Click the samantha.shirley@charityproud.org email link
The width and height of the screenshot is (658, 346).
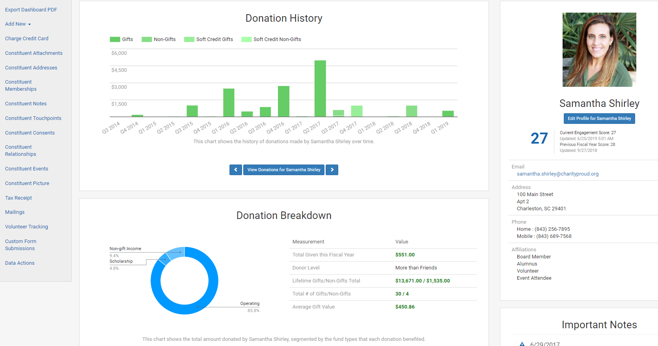tap(557, 174)
